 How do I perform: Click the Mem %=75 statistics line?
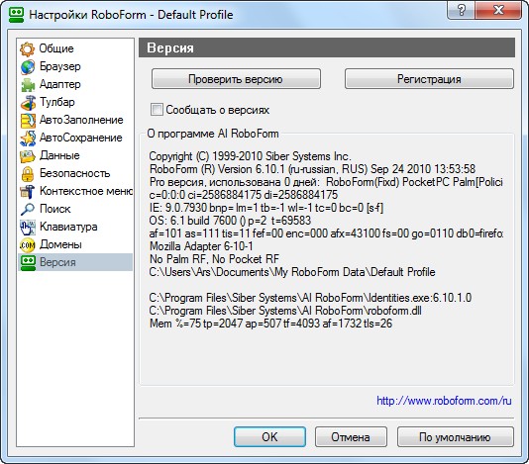[x=270, y=324]
